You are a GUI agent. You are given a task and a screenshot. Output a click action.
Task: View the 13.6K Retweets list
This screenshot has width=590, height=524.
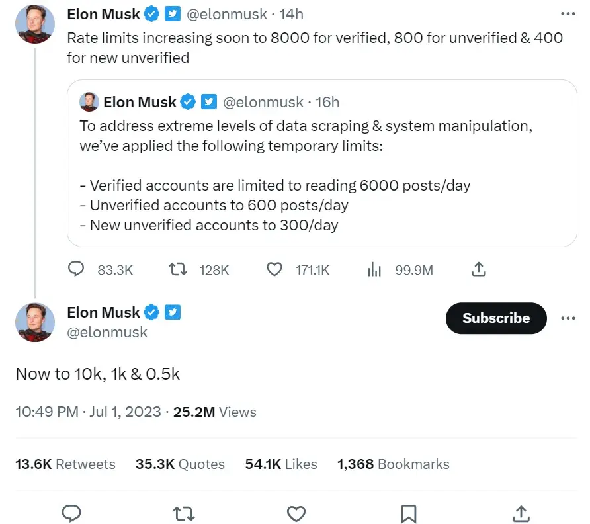pos(65,464)
